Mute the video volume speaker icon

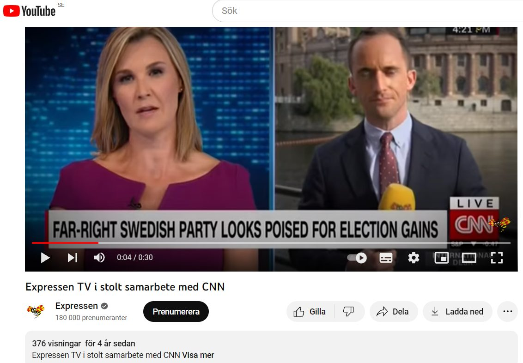pos(99,258)
